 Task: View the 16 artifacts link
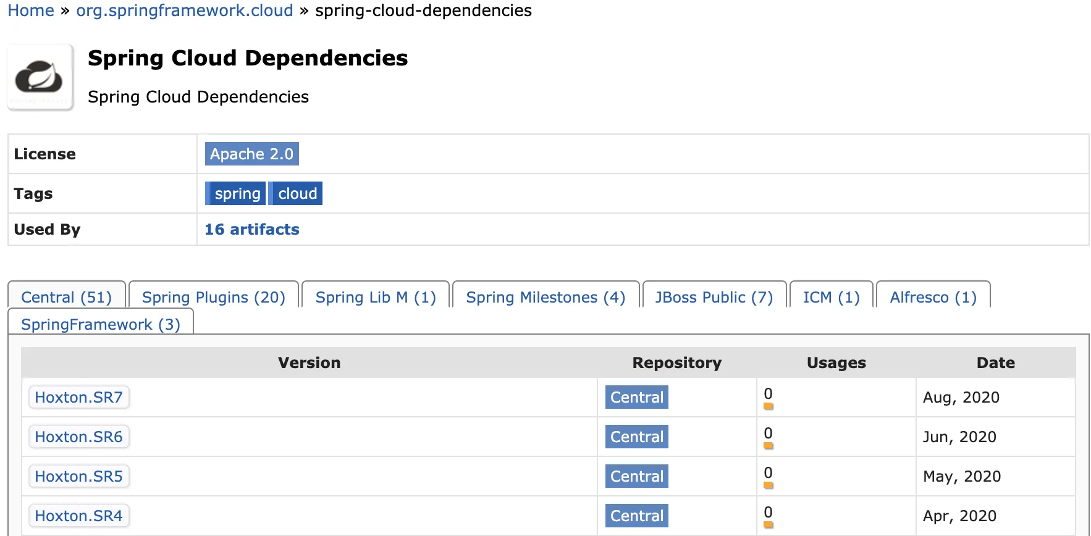[x=252, y=229]
